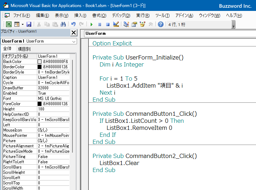Open the 書式(O) menu
The height and width of the screenshot is (190, 256).
(99, 15)
